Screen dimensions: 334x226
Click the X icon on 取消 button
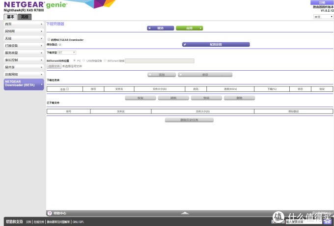pyautogui.click(x=150, y=28)
